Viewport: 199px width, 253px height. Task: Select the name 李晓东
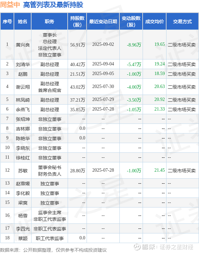tap(23, 148)
